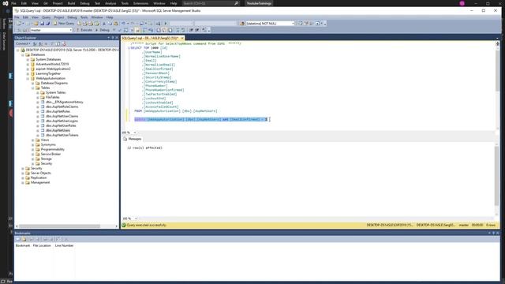Image resolution: width=505 pixels, height=284 pixels.
Task: Start debugging with the Debug button
Action: coord(103,30)
